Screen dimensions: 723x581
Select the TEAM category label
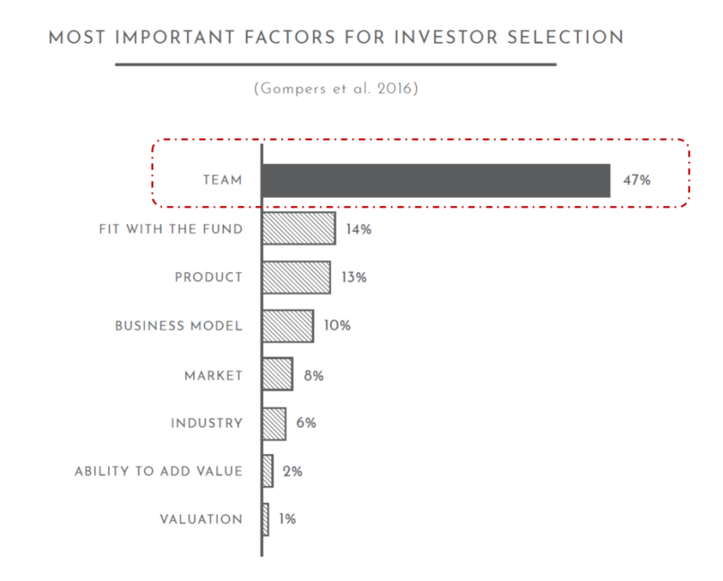[223, 180]
